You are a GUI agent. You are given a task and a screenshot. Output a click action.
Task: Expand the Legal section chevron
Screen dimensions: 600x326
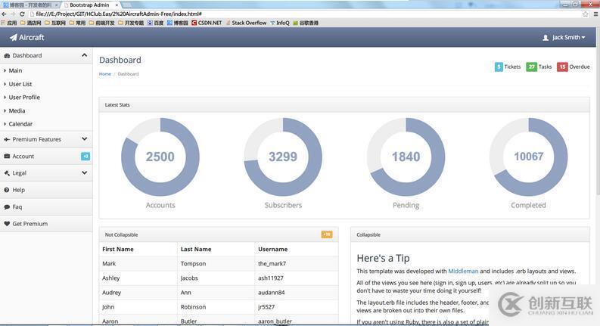[x=84, y=172]
